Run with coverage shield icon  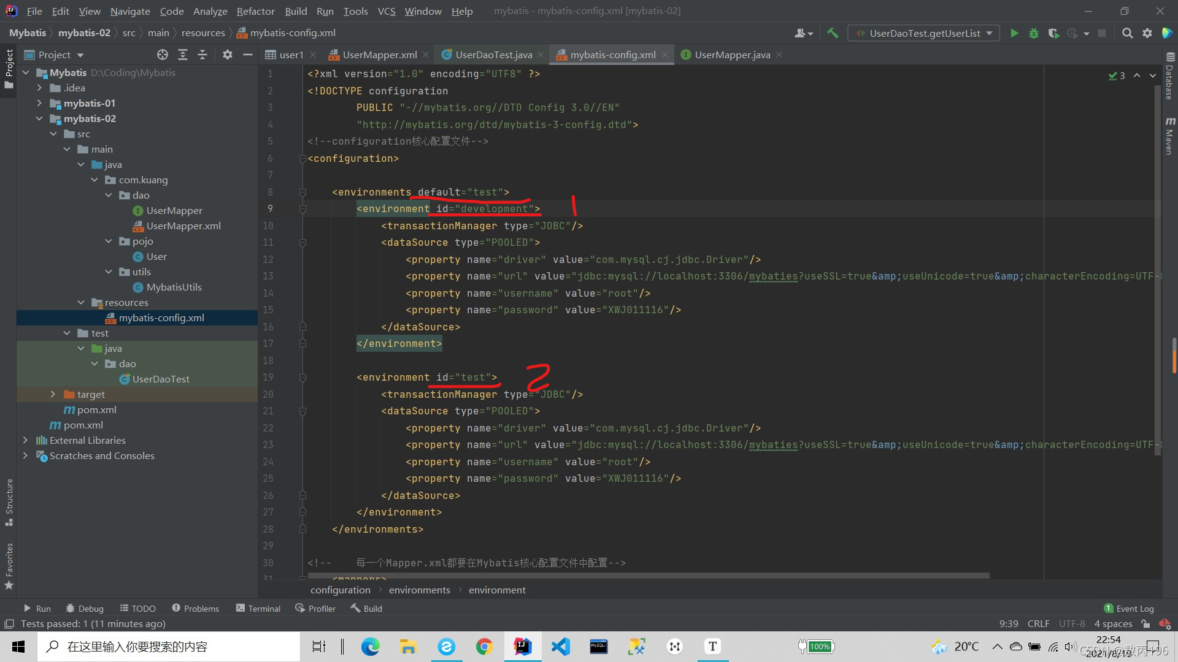pos(1053,33)
